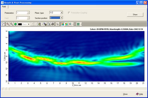Select the checkered color map icon

(63, 24)
